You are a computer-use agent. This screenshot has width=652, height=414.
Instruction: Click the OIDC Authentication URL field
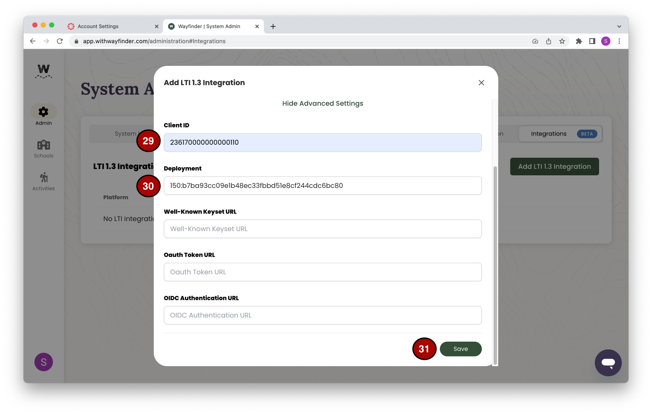[x=323, y=315]
